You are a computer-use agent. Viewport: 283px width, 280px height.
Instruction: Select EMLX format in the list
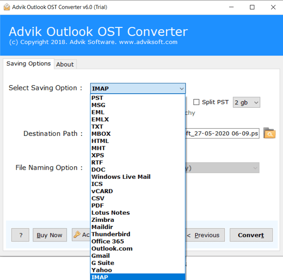tap(138, 119)
